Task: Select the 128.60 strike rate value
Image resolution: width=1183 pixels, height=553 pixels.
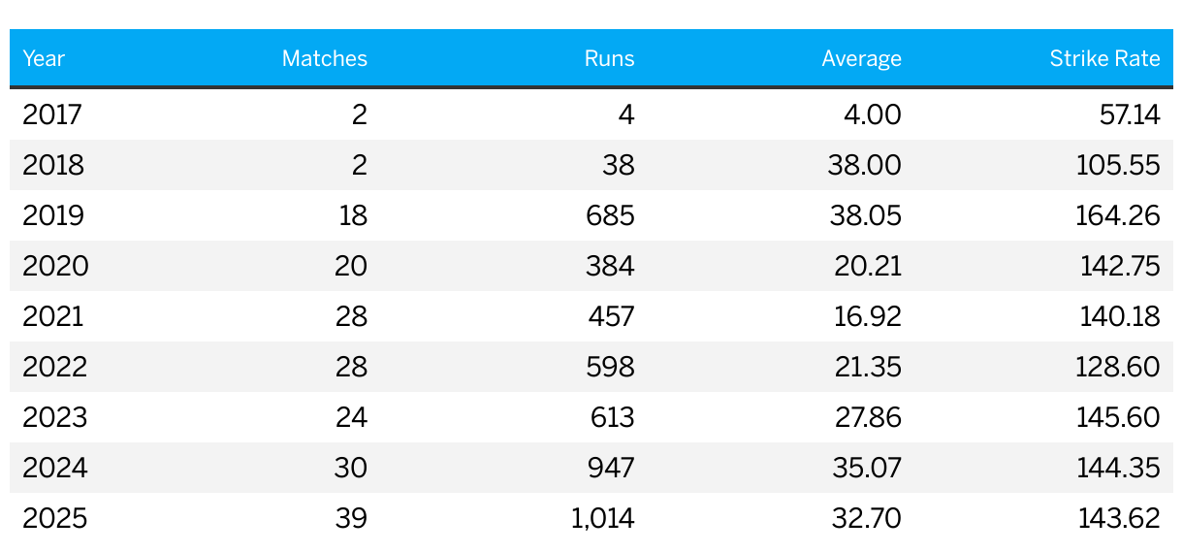Action: [1118, 367]
